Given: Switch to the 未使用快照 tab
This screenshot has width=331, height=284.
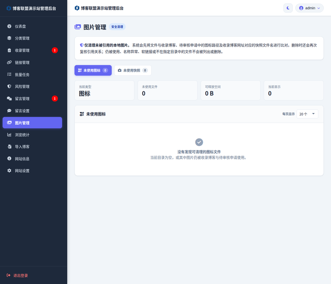Looking at the screenshot, I should 133,70.
